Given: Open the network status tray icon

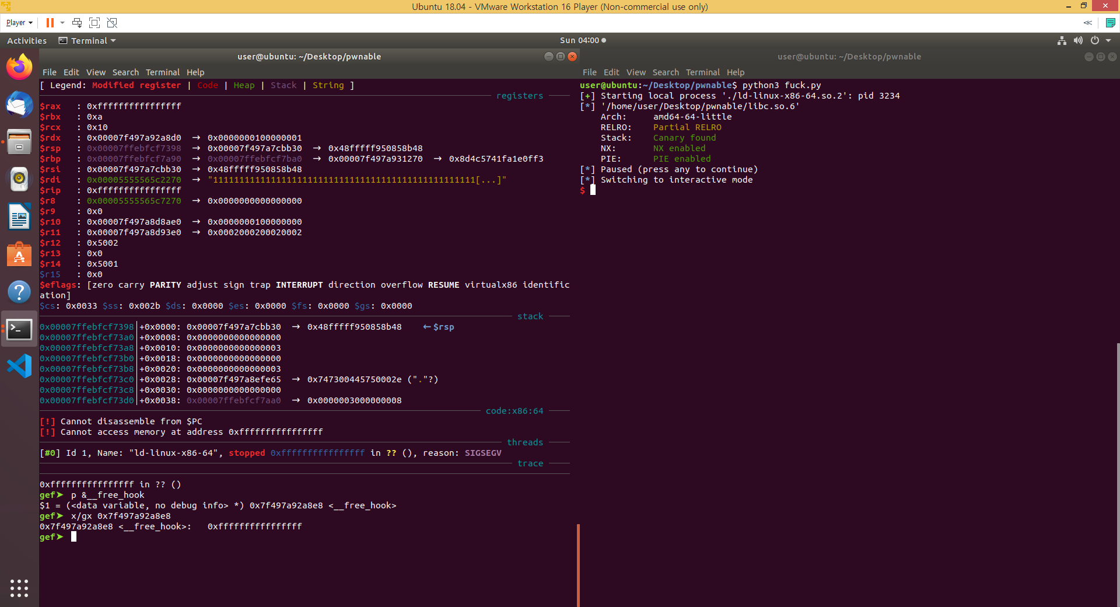Looking at the screenshot, I should coord(1062,40).
